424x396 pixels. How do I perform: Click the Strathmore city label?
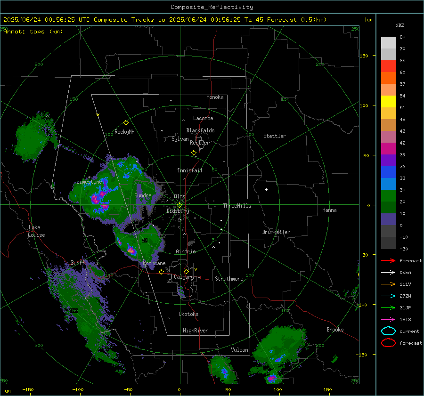point(229,279)
